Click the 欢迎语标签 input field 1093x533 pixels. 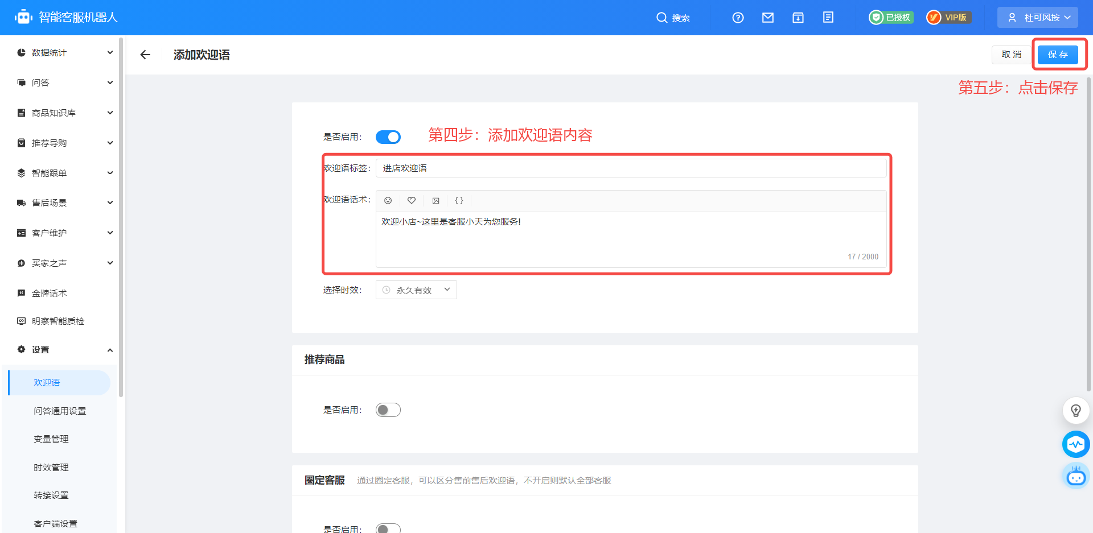[x=631, y=168]
